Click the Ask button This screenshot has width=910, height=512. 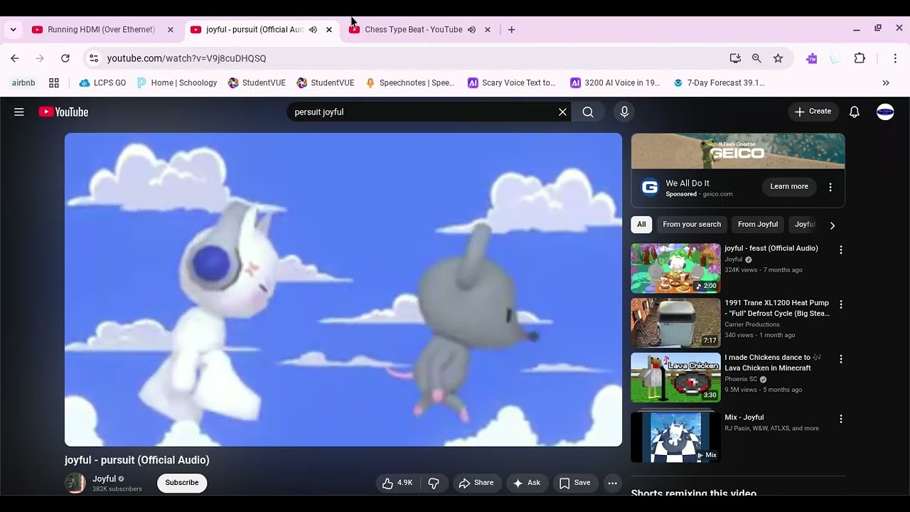click(527, 483)
